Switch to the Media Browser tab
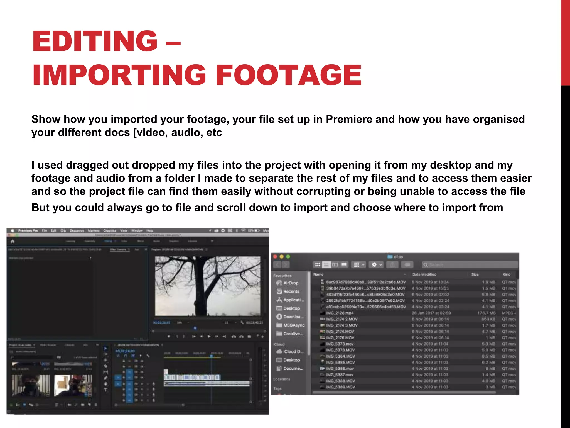 pos(48,345)
